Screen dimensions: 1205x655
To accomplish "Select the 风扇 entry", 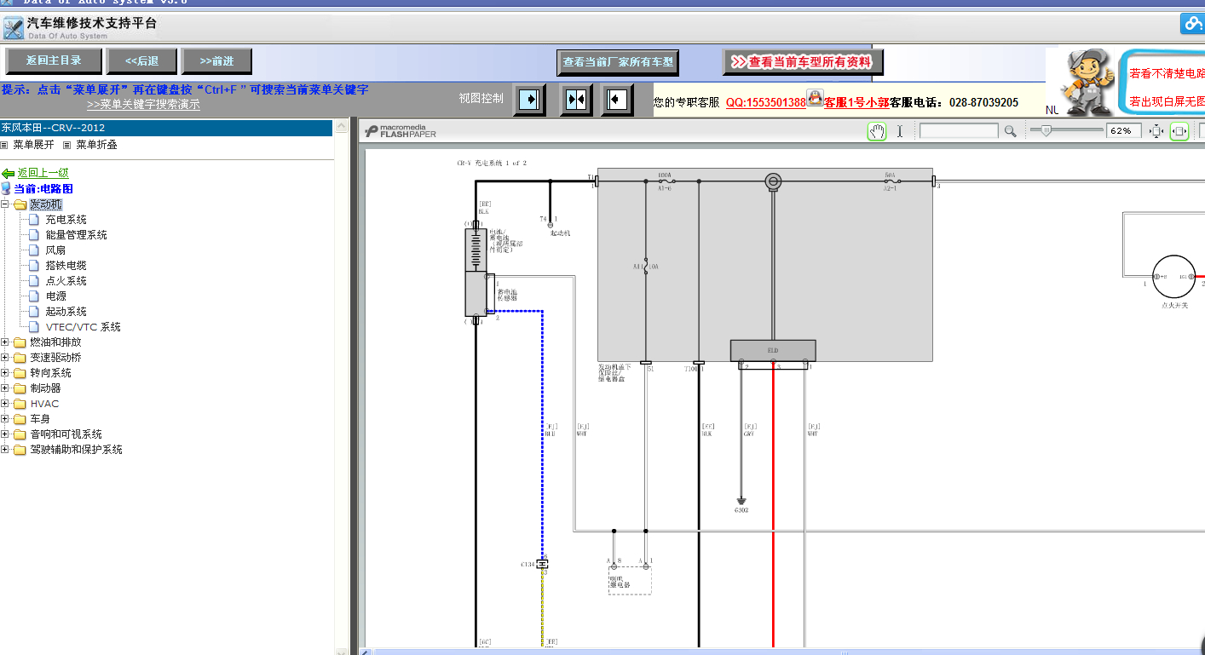I will [56, 250].
